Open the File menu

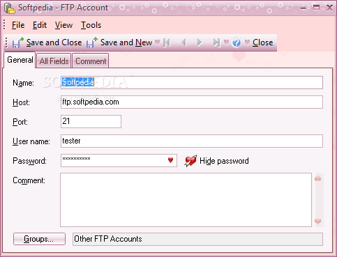click(18, 25)
